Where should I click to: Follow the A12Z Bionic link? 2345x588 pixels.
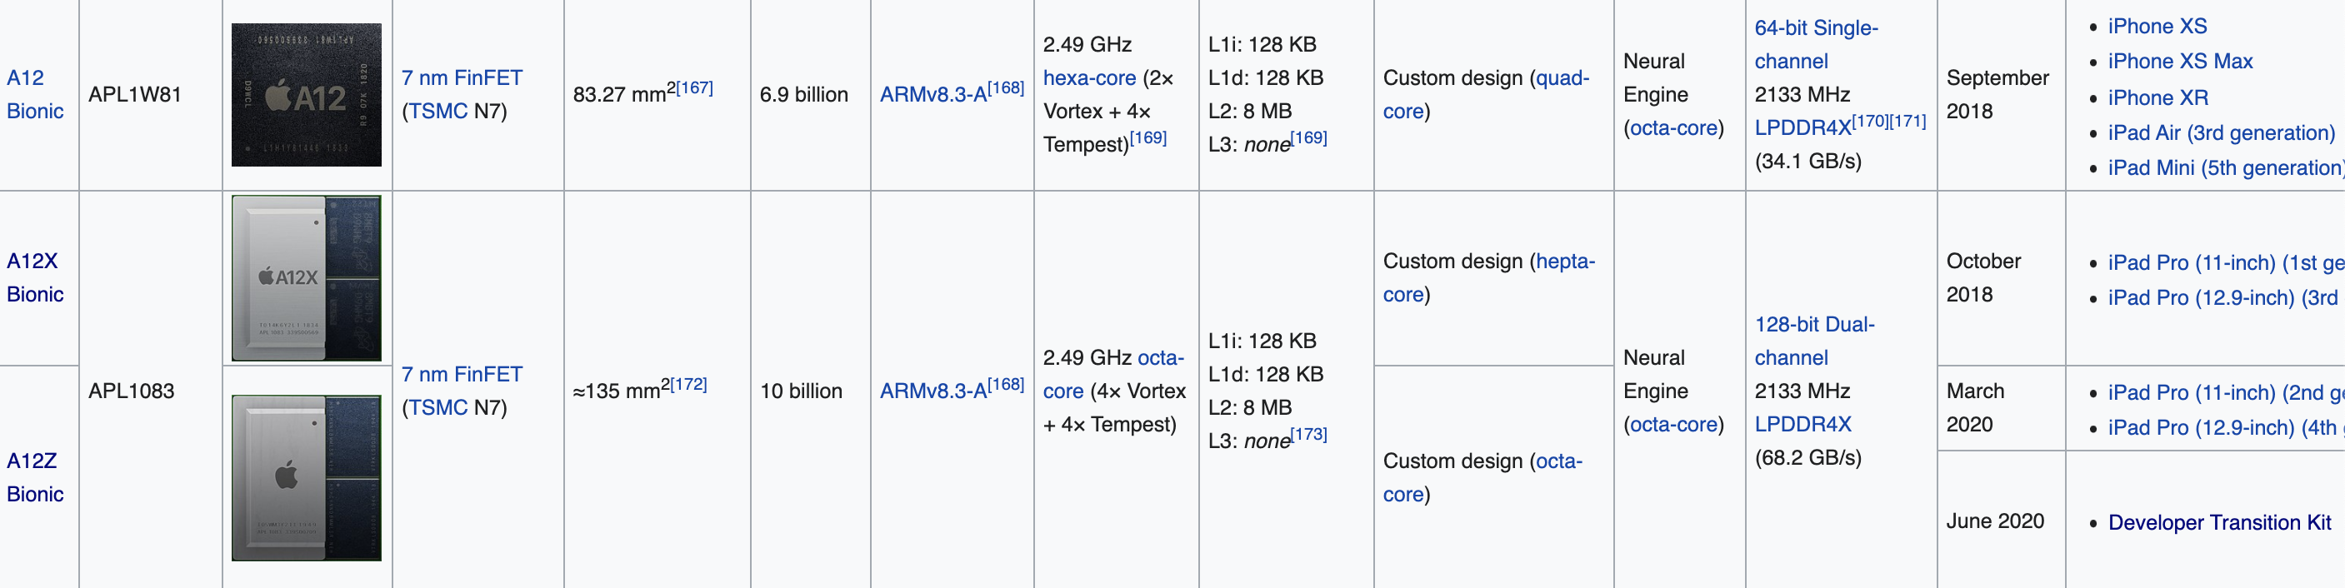35,477
